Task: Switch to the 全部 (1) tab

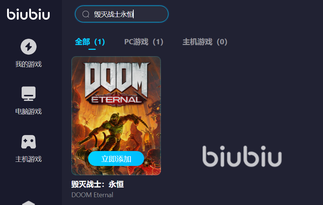Action: [90, 42]
